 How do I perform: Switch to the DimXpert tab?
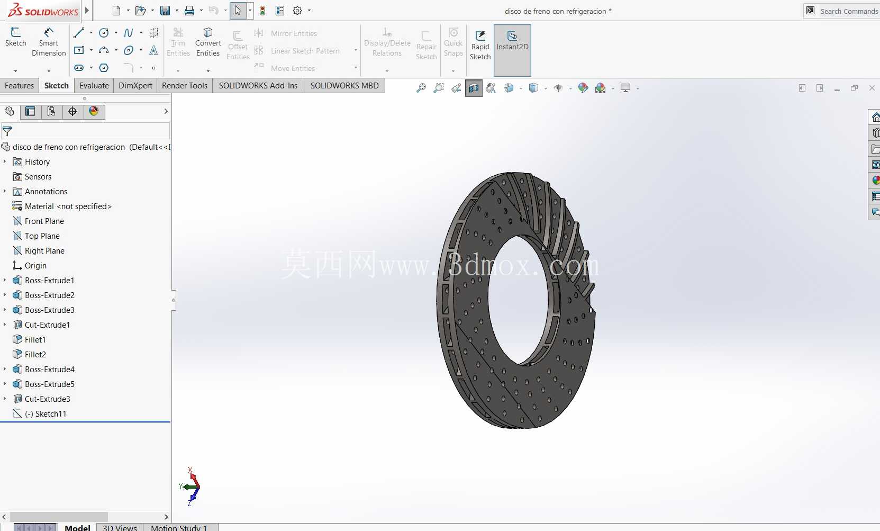tap(135, 86)
